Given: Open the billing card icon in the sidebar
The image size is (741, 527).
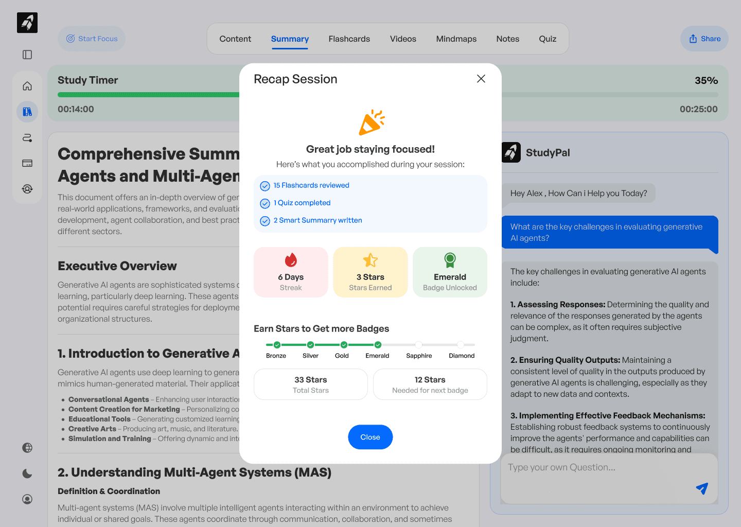Looking at the screenshot, I should (27, 163).
